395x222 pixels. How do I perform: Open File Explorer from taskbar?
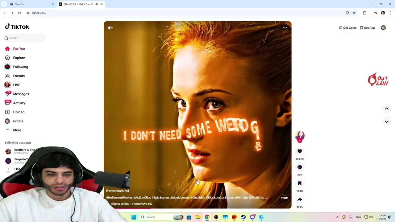pyautogui.click(x=198, y=217)
